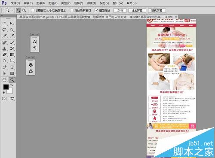This screenshot has width=215, height=158.
Task: Open the Zoom tool preset picker arrow
Action: tap(12, 10)
